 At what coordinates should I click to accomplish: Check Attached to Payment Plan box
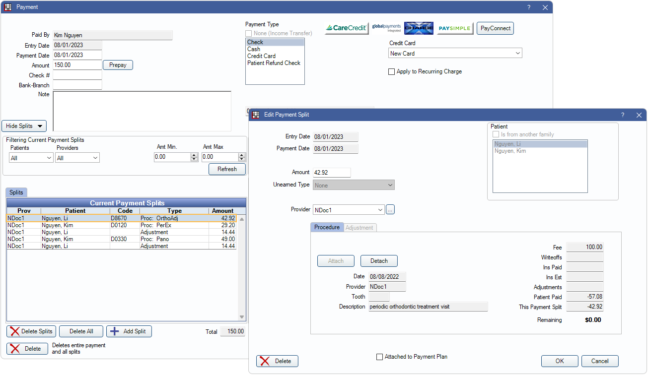[380, 357]
